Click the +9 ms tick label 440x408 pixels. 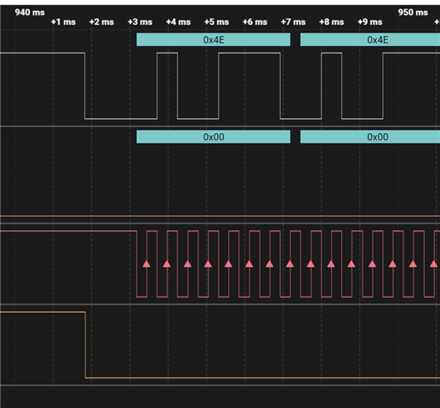tap(369, 22)
